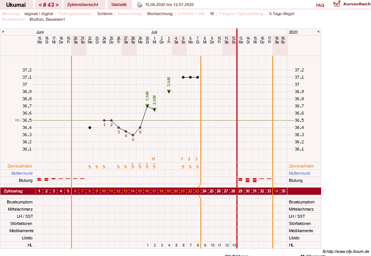Click the left Medikamente row label
371x256 pixels.
click(x=22, y=231)
